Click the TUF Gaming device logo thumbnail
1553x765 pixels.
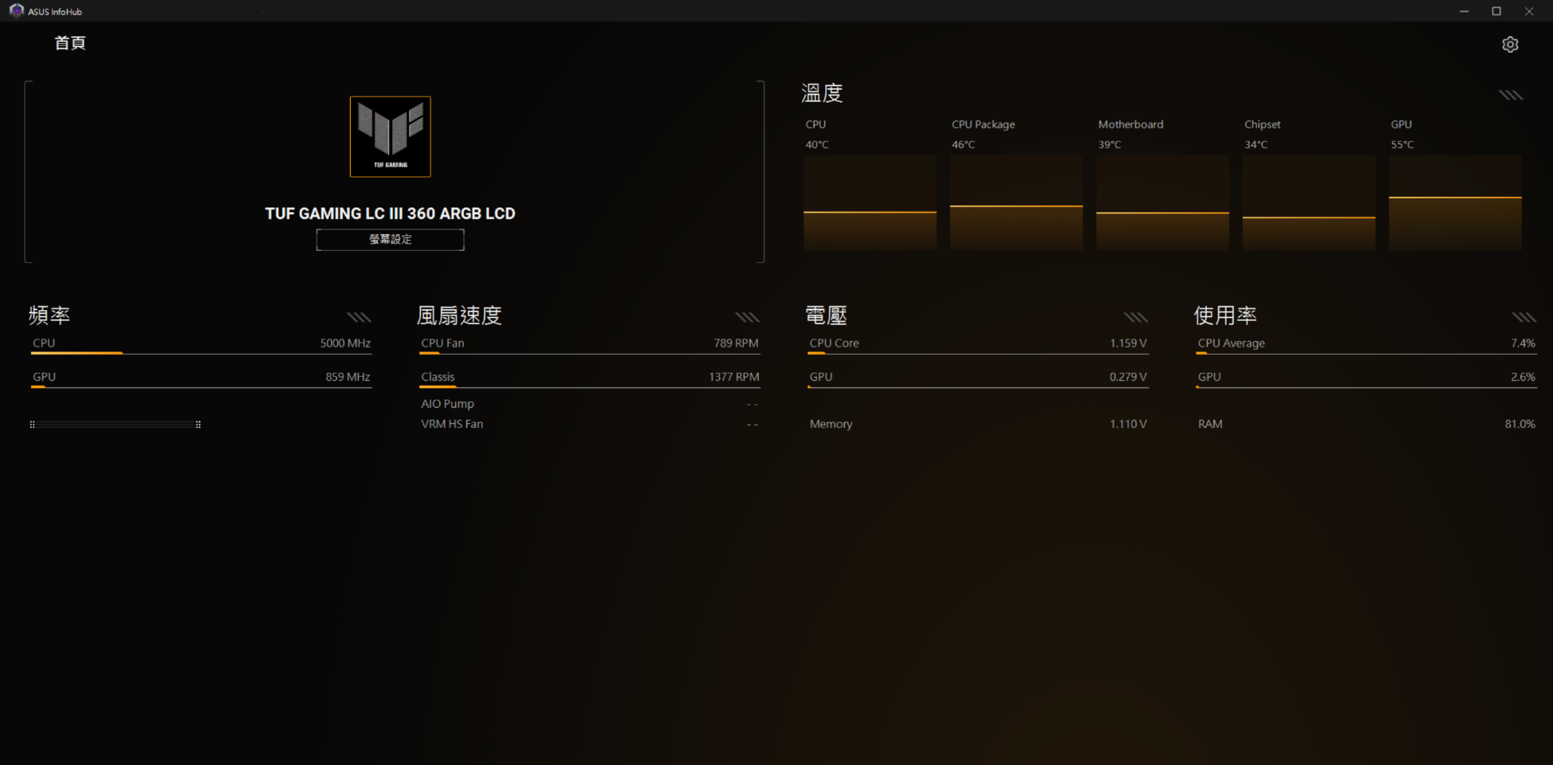pos(390,136)
